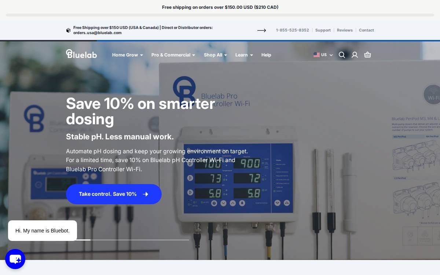Screen dimensions: 440x275
Task: Call phone number 1-855-525-8352
Action: point(293,30)
